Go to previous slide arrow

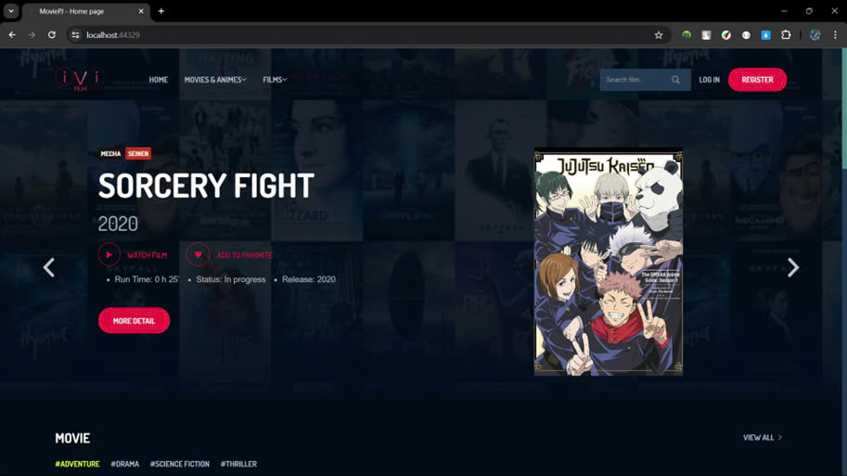point(48,267)
